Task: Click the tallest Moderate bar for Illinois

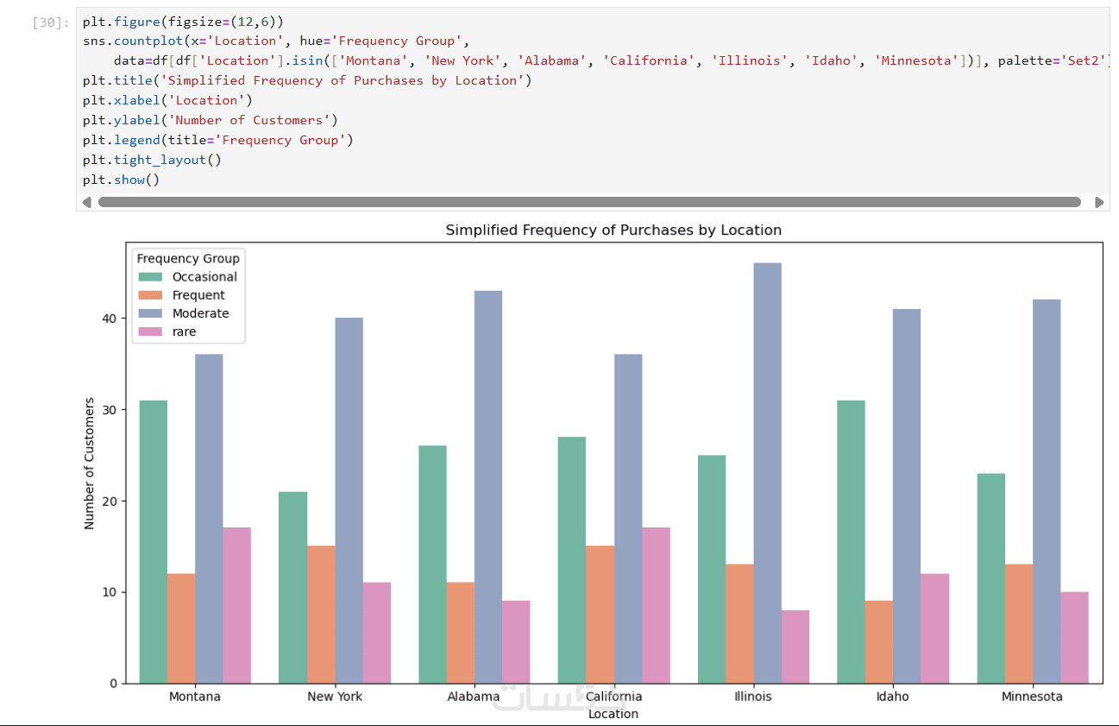Action: tap(767, 473)
